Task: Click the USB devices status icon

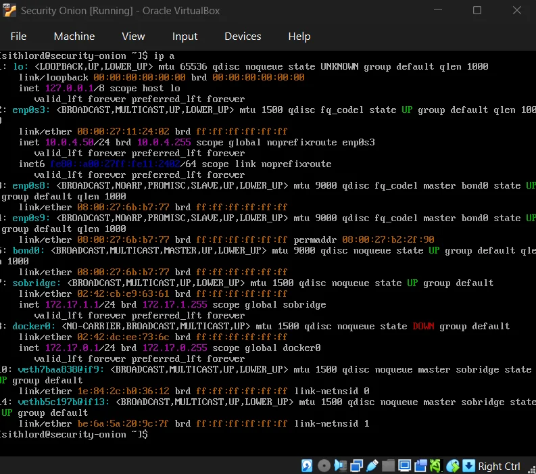Action: tap(372, 466)
